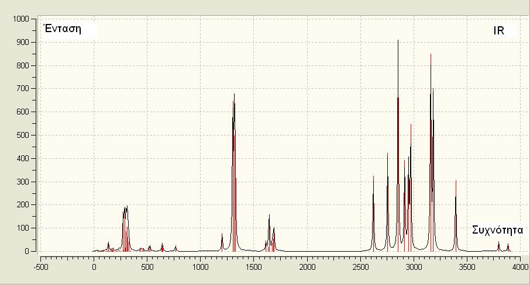The height and width of the screenshot is (285, 530).
Task: Click the 100 intensity axis tick label
Action: tap(23, 228)
